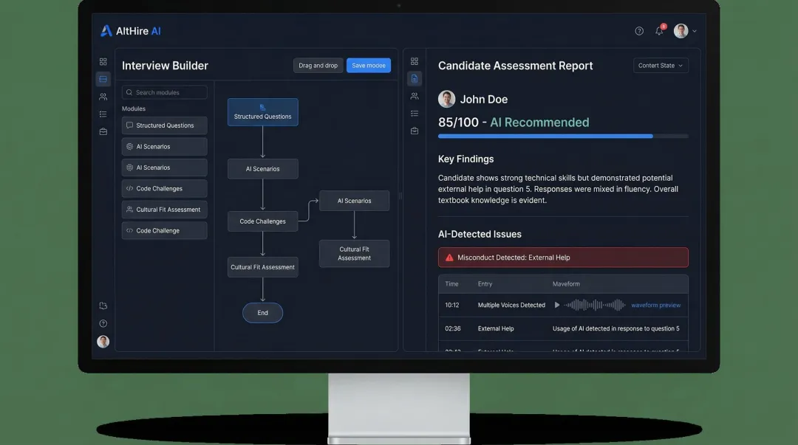Open the dashboard grid icon in left sidebar

tap(103, 61)
